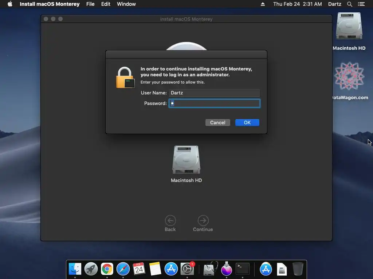Click the date and time in menu bar
Viewport: 373px width, 279px height.
click(297, 4)
